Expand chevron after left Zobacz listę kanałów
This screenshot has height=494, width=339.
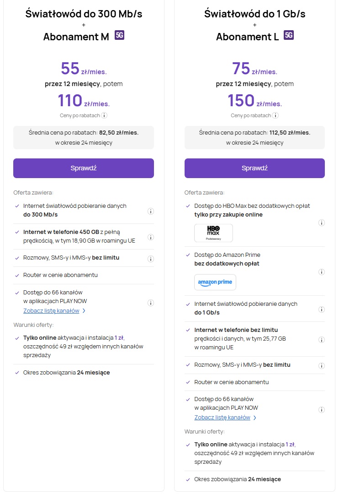click(x=84, y=311)
